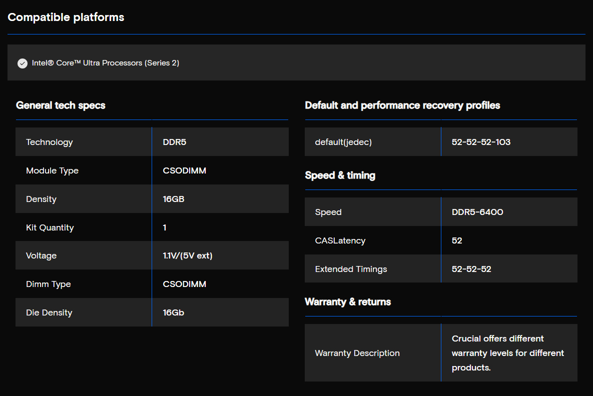Click the 'Speed' row label

[x=328, y=212]
